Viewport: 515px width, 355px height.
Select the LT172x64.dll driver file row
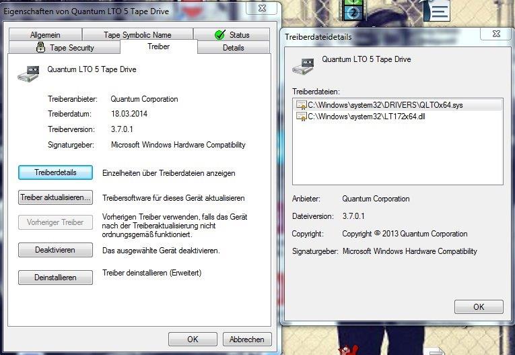point(397,117)
